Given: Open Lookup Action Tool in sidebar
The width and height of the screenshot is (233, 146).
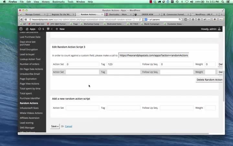Looking at the screenshot, I should [x=30, y=59].
